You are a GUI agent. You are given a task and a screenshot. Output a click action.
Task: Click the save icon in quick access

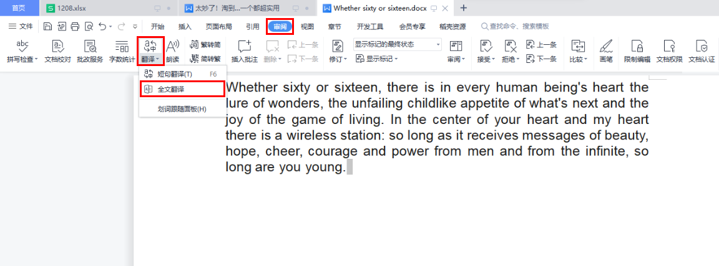click(47, 27)
